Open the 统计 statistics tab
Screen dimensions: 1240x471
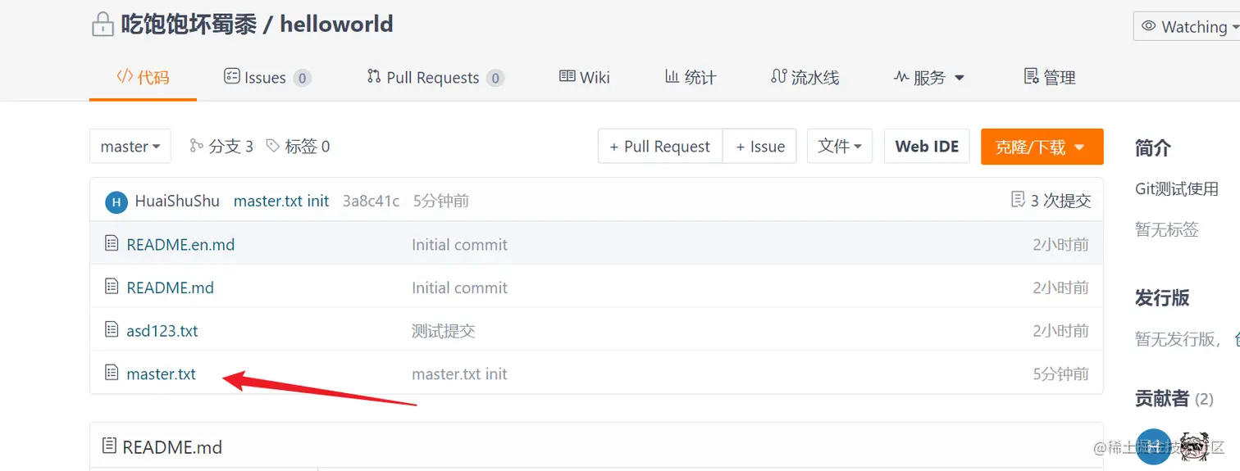pos(691,78)
